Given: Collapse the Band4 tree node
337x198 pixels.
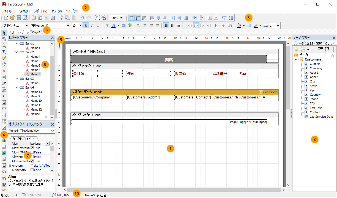Looking at the screenshot, I should click(x=17, y=87).
